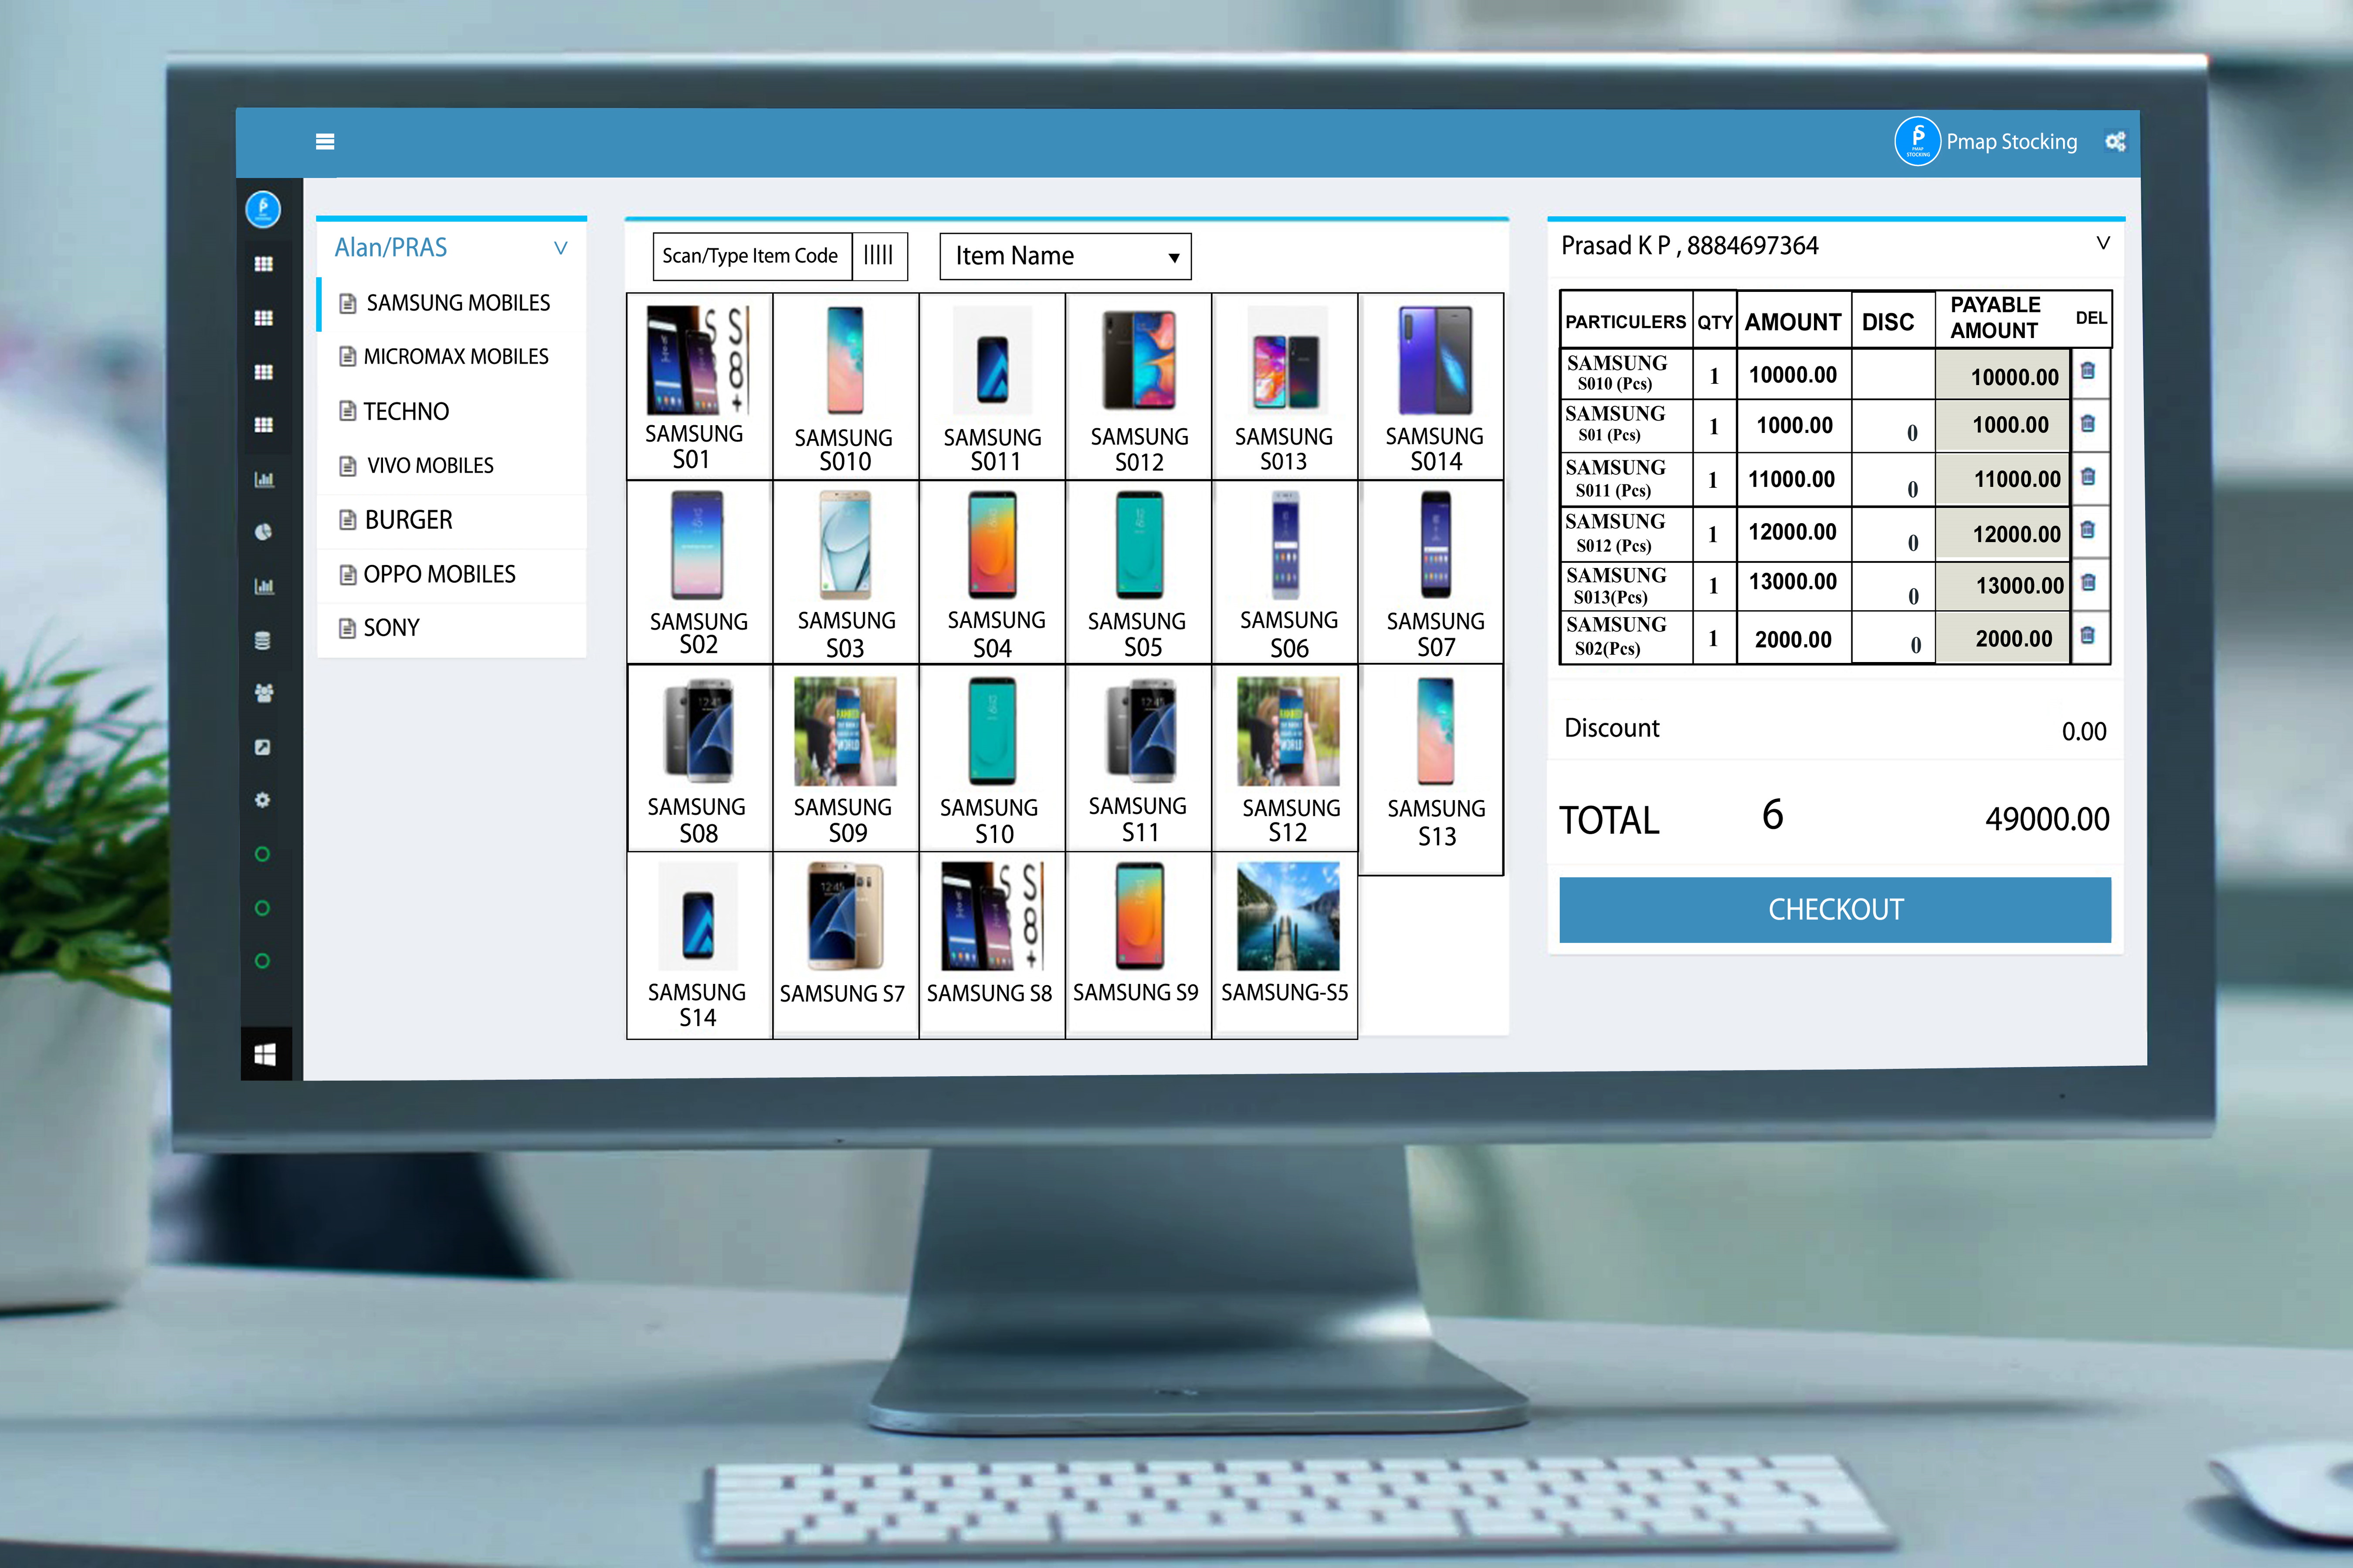The image size is (2353, 1568).
Task: Click the barcode scan icon
Action: point(878,256)
